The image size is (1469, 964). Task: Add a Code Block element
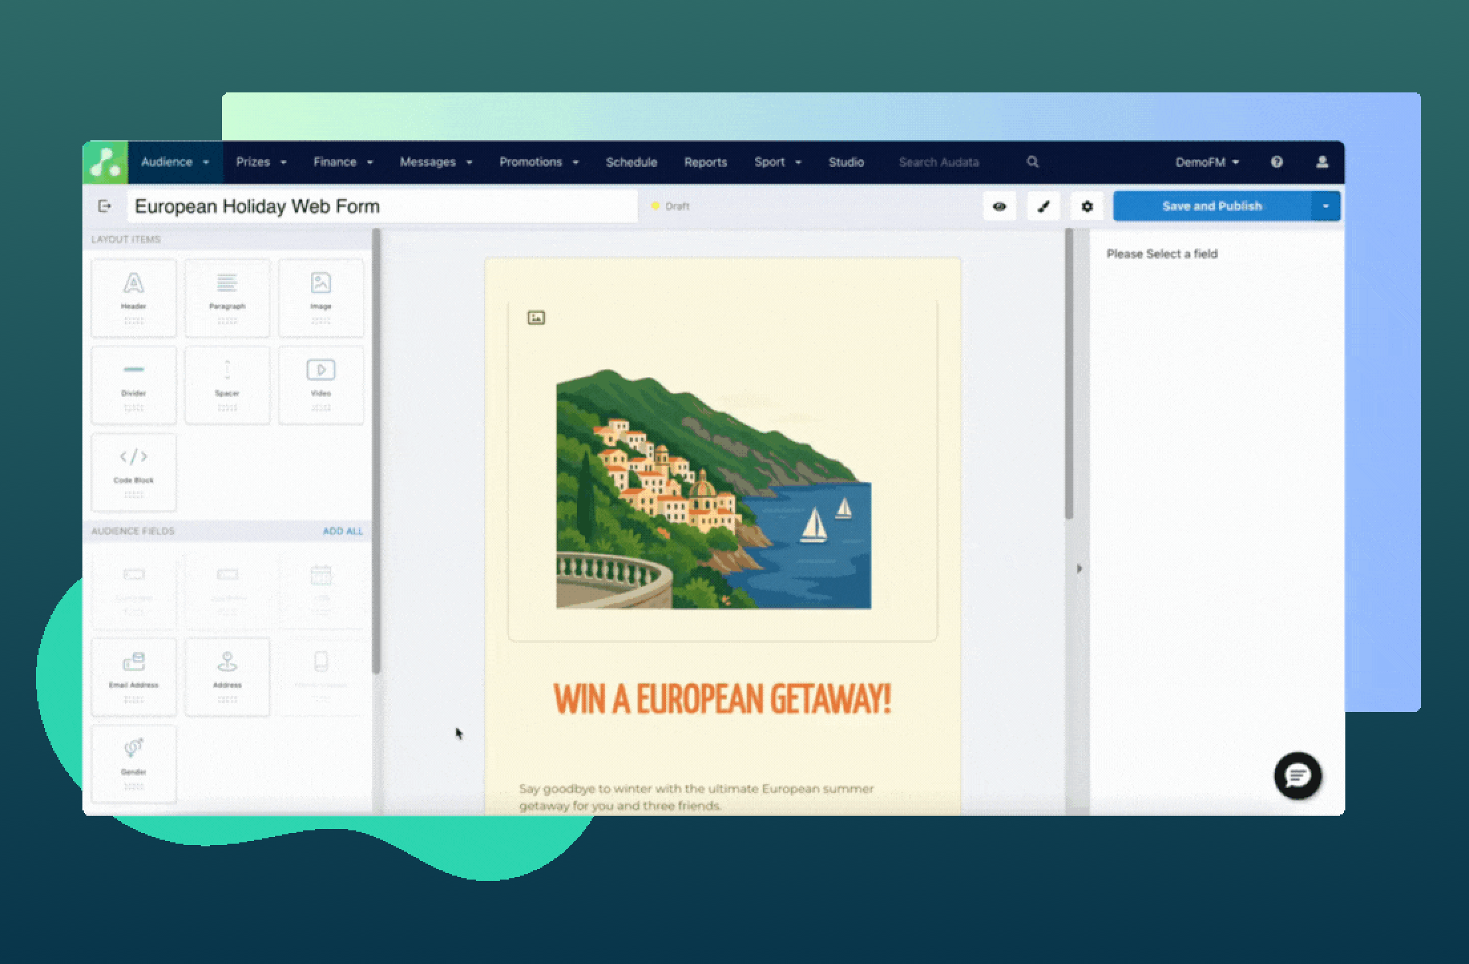[x=133, y=472]
